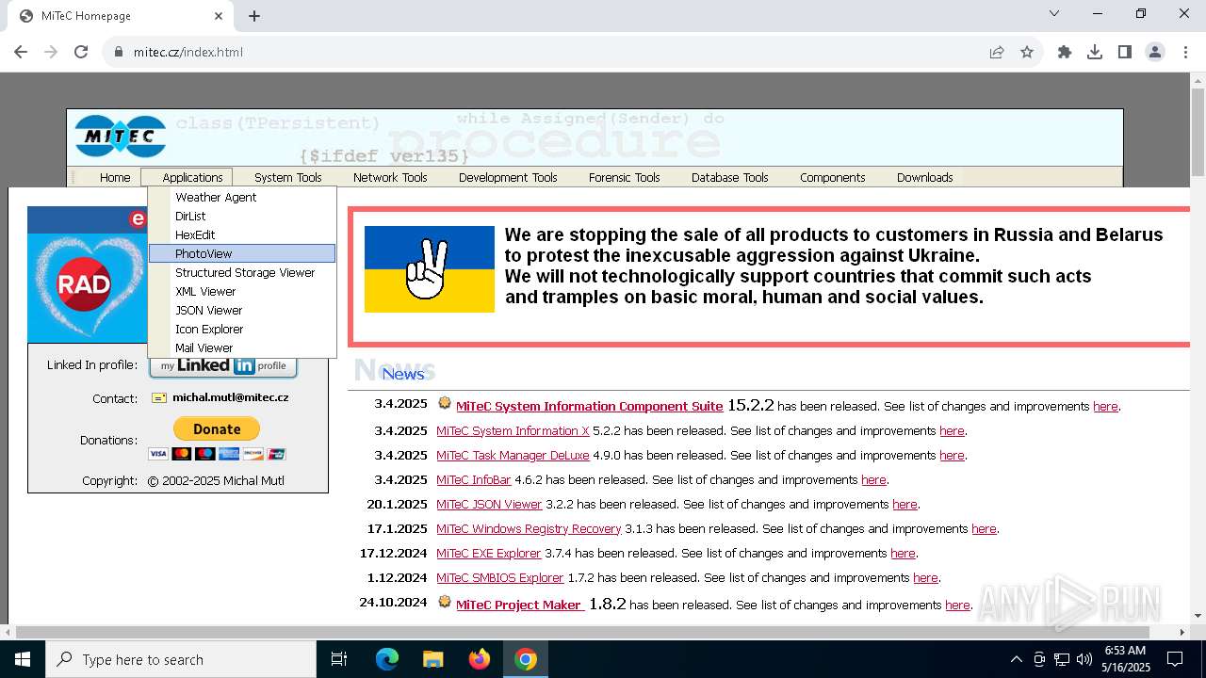Open MiTeC Task Manager DeLuxe link
This screenshot has height=678, width=1206.
513,455
